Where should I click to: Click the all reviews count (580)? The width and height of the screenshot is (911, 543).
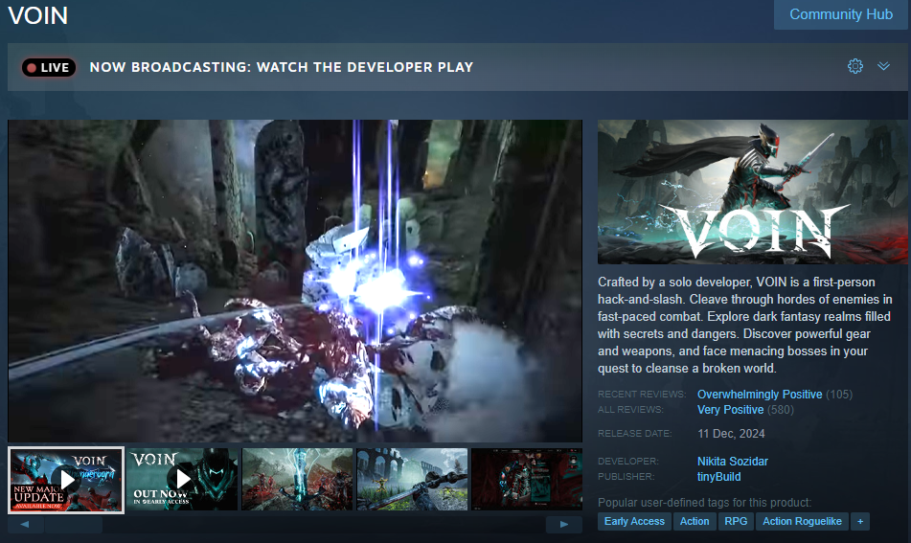pyautogui.click(x=781, y=410)
